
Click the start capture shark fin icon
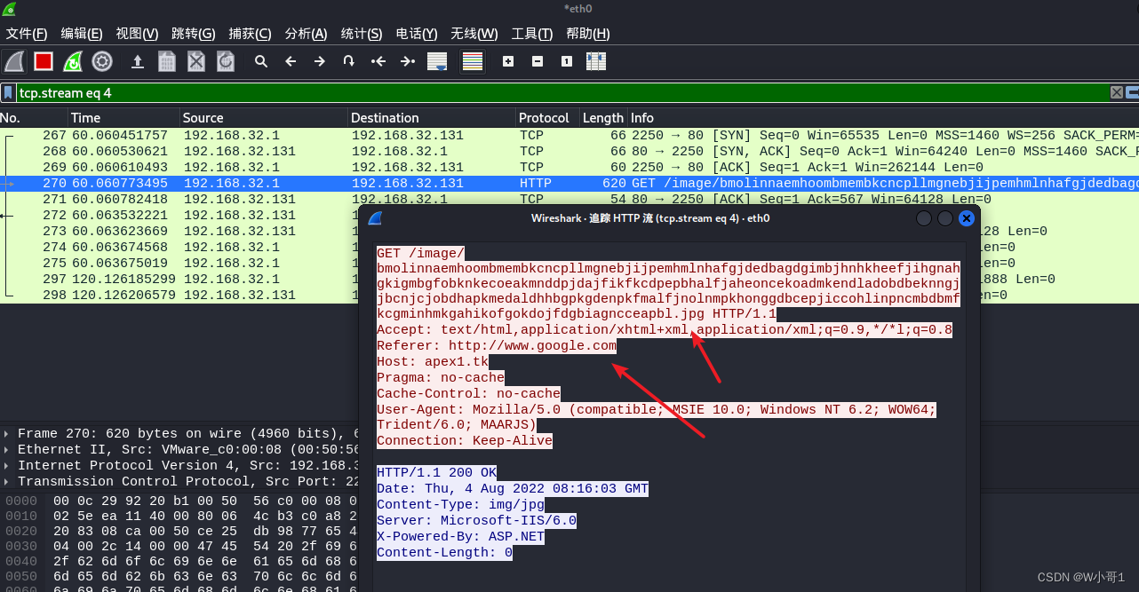tap(14, 61)
